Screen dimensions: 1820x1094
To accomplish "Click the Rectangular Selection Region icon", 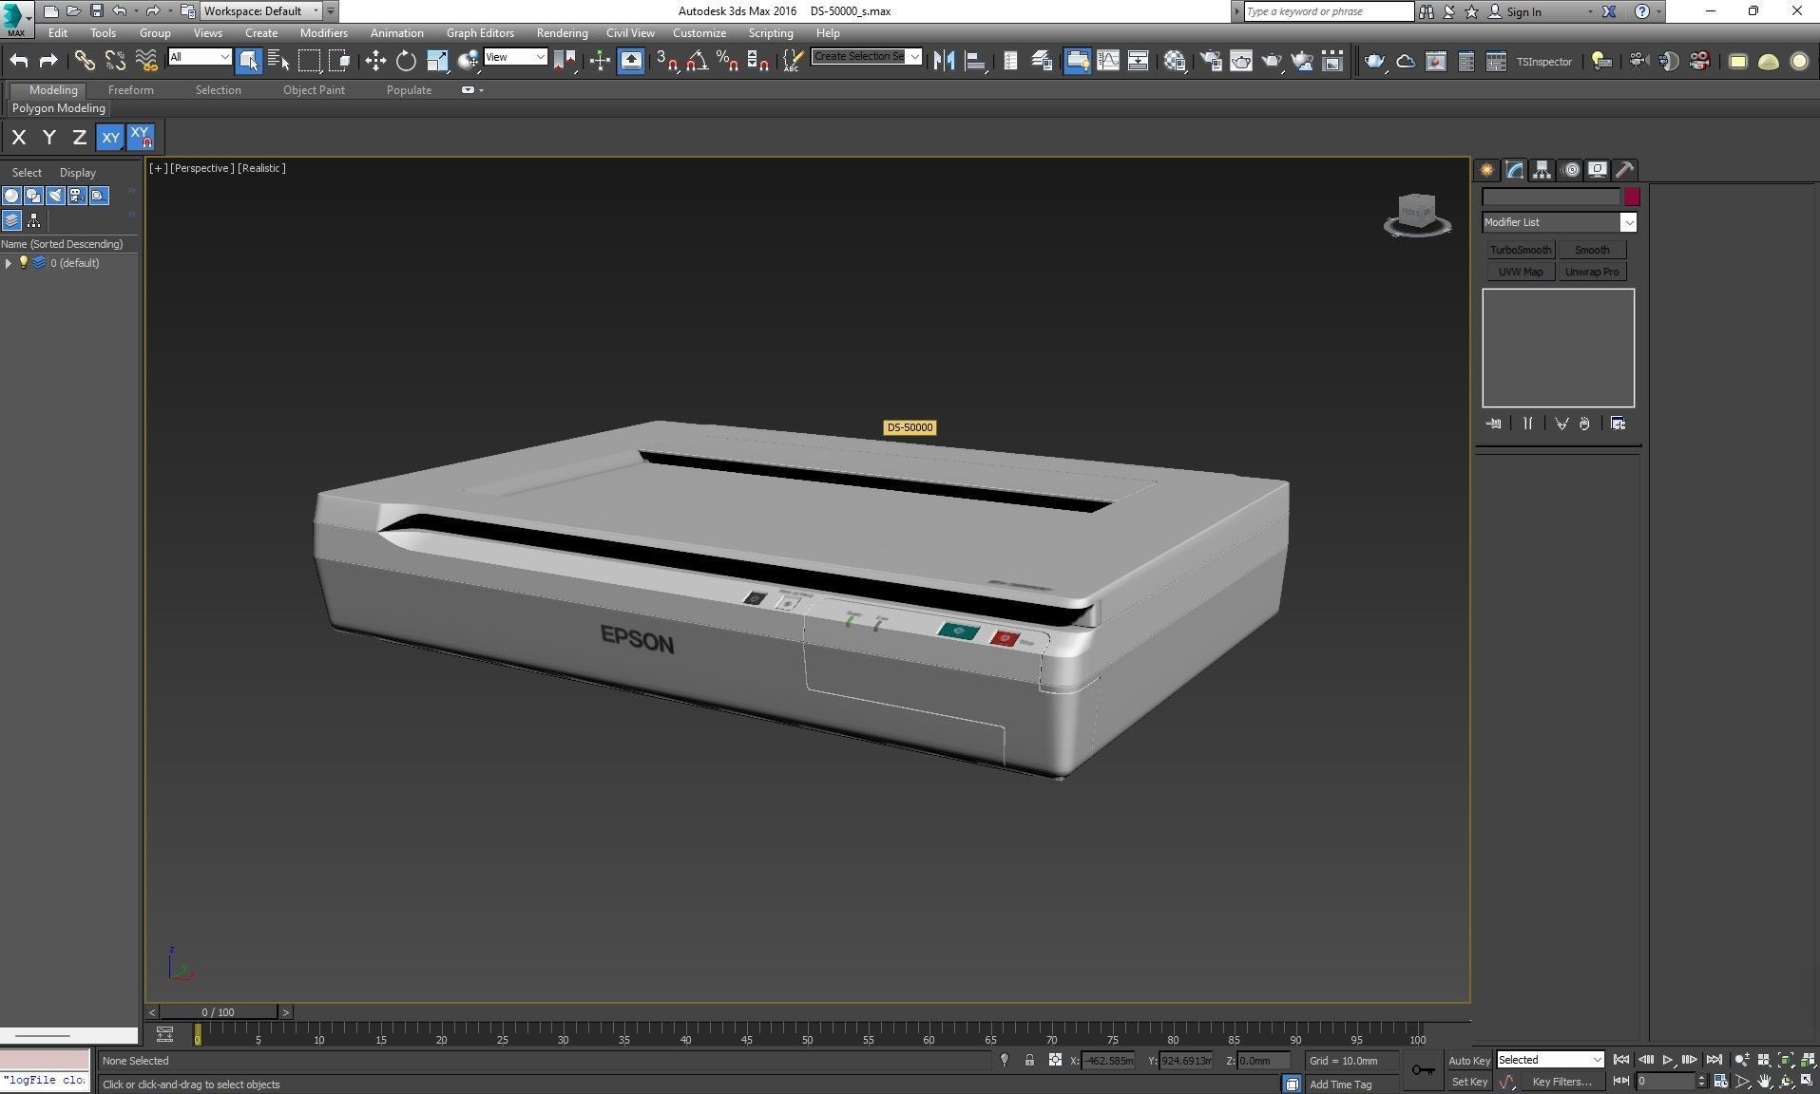I will pyautogui.click(x=310, y=61).
